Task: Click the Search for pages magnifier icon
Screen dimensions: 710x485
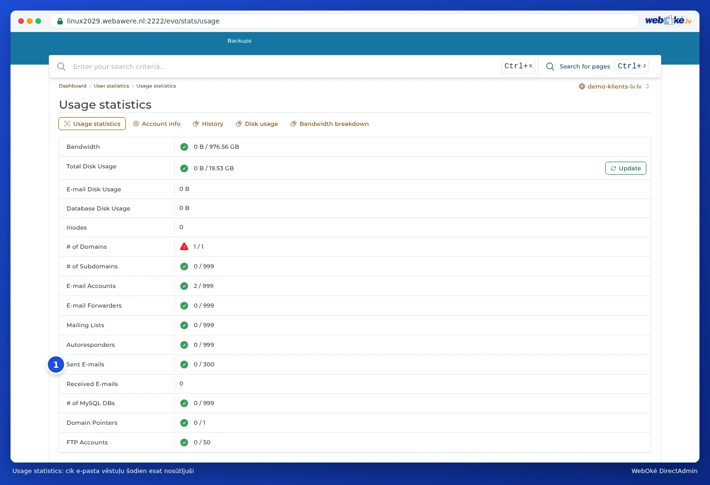Action: tap(550, 66)
